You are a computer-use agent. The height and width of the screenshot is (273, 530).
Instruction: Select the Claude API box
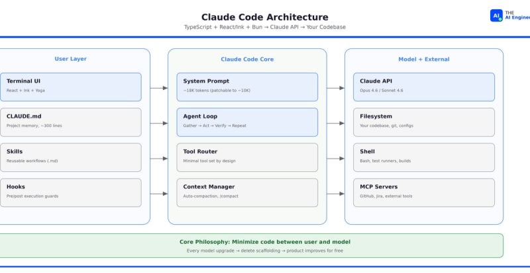[424, 87]
